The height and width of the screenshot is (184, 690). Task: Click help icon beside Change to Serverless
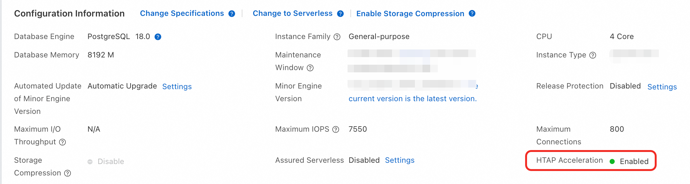click(x=341, y=14)
